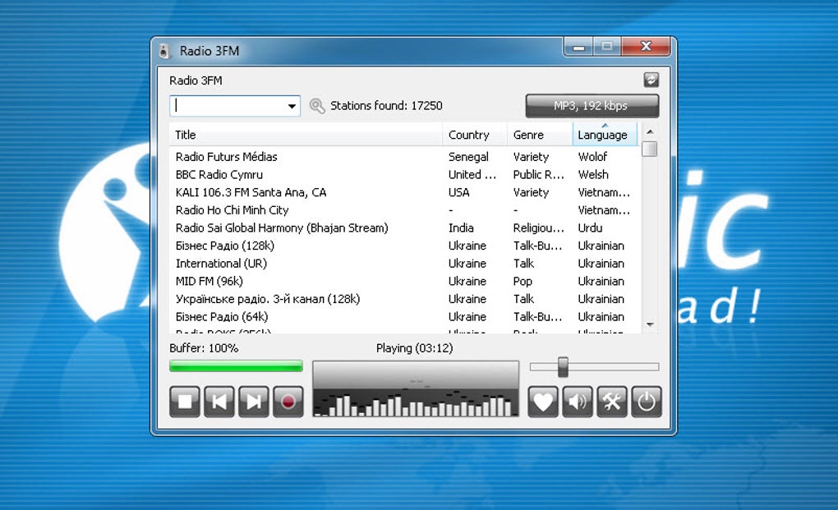Viewport: 838px width, 510px height.
Task: Select station MID FM (96k)
Action: [x=209, y=282]
